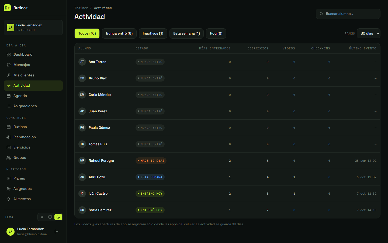Focus the Buscar alumno search field

(x=348, y=14)
